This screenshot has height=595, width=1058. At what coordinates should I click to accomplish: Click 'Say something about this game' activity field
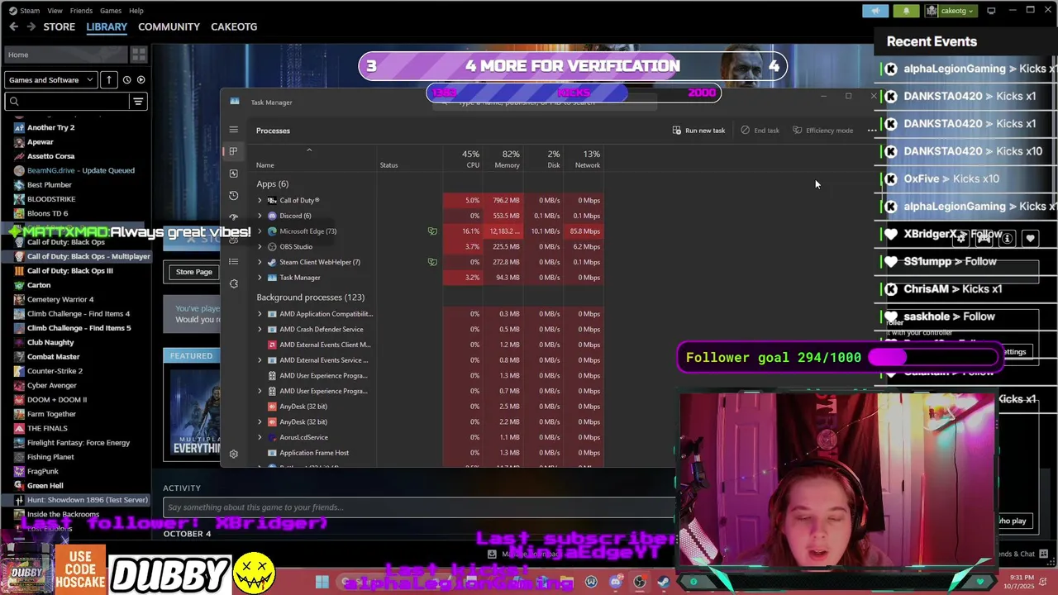[x=419, y=507]
